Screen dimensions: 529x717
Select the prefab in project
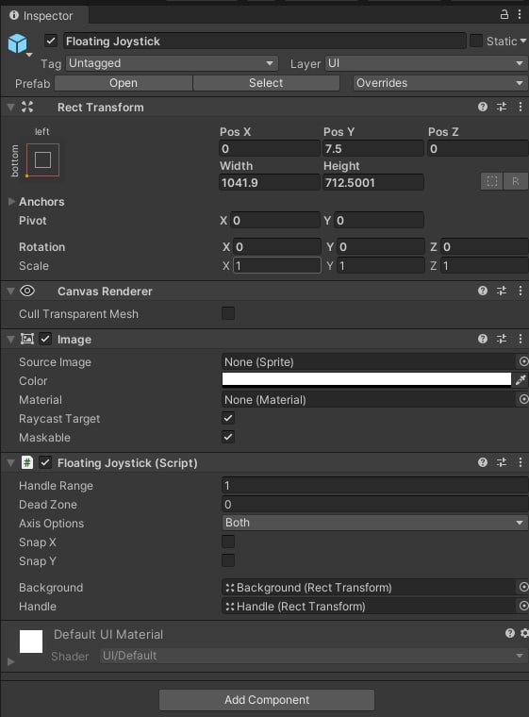[x=266, y=83]
